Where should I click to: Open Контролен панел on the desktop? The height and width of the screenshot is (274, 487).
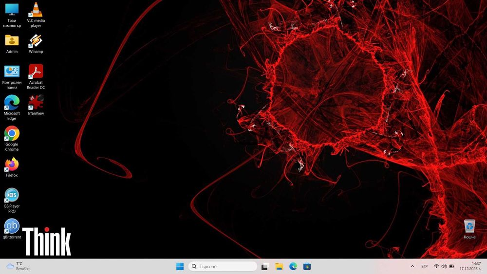click(12, 77)
